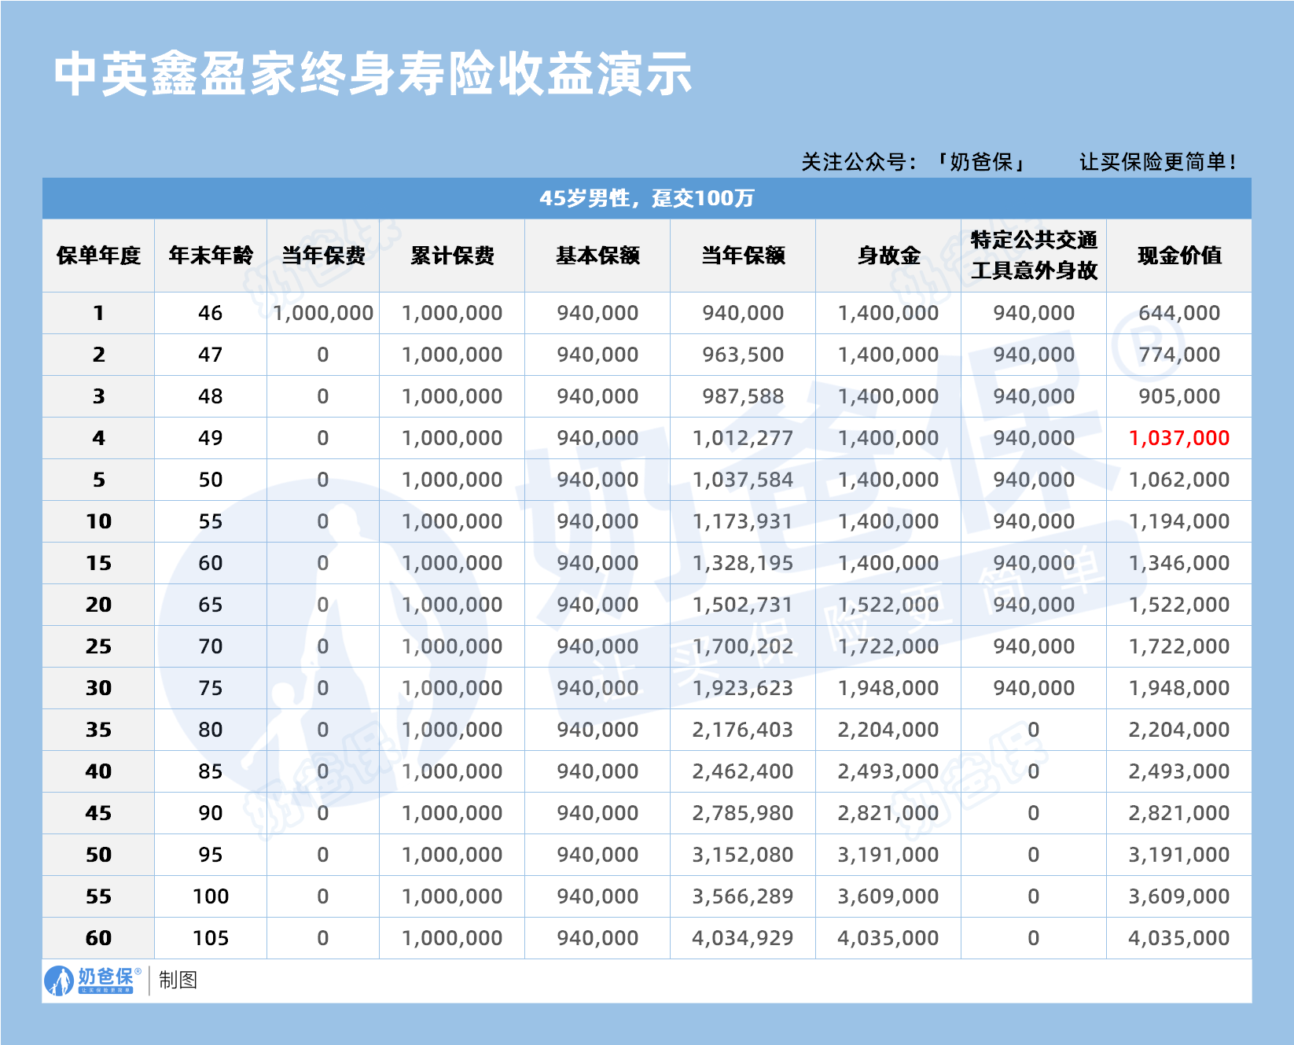Image resolution: width=1294 pixels, height=1045 pixels.
Task: Select the 年末年龄 column header
Action: click(211, 256)
